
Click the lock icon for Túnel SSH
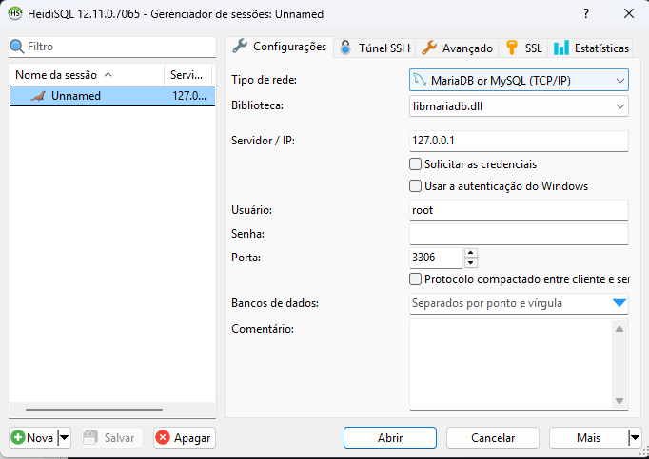[x=344, y=48]
